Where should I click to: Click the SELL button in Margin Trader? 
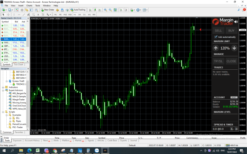(218, 31)
